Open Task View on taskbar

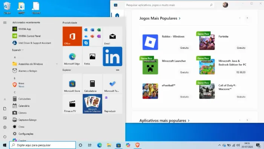tap(90, 145)
